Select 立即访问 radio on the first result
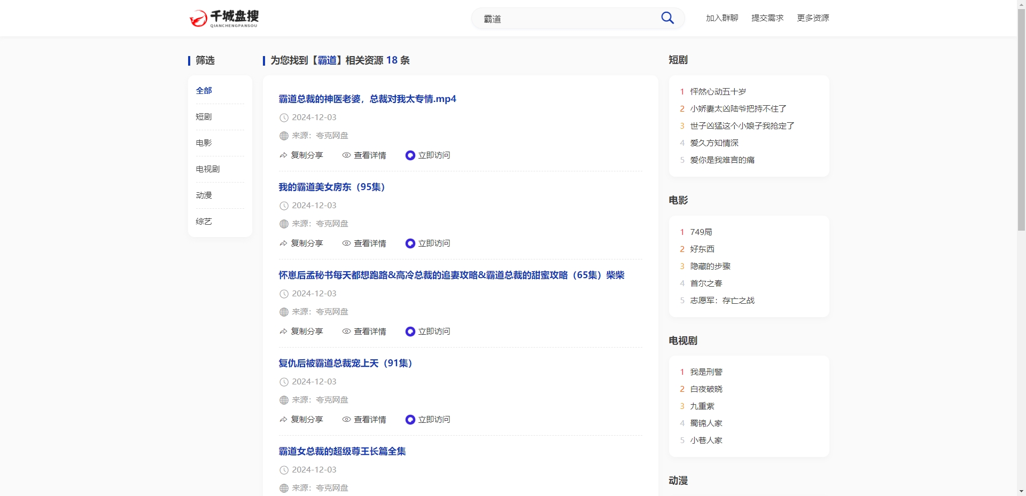Viewport: 1026px width, 496px height. pyautogui.click(x=410, y=155)
